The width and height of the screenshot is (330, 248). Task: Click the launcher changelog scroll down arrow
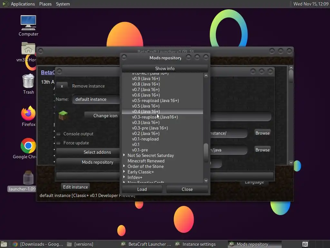[291, 162]
